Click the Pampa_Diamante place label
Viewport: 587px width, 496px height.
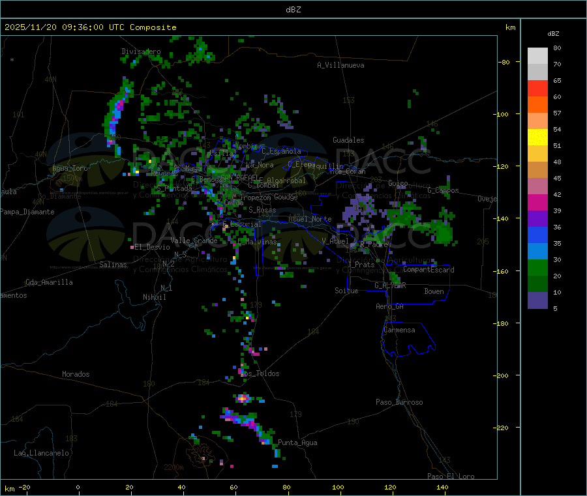coord(27,212)
